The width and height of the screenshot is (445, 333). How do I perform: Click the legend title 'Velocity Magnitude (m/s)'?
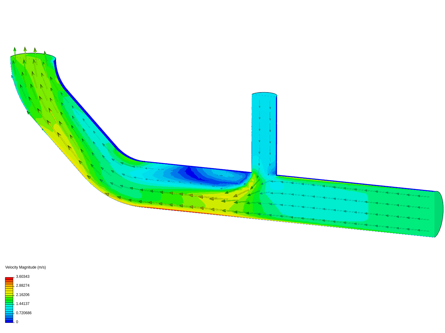[25, 267]
